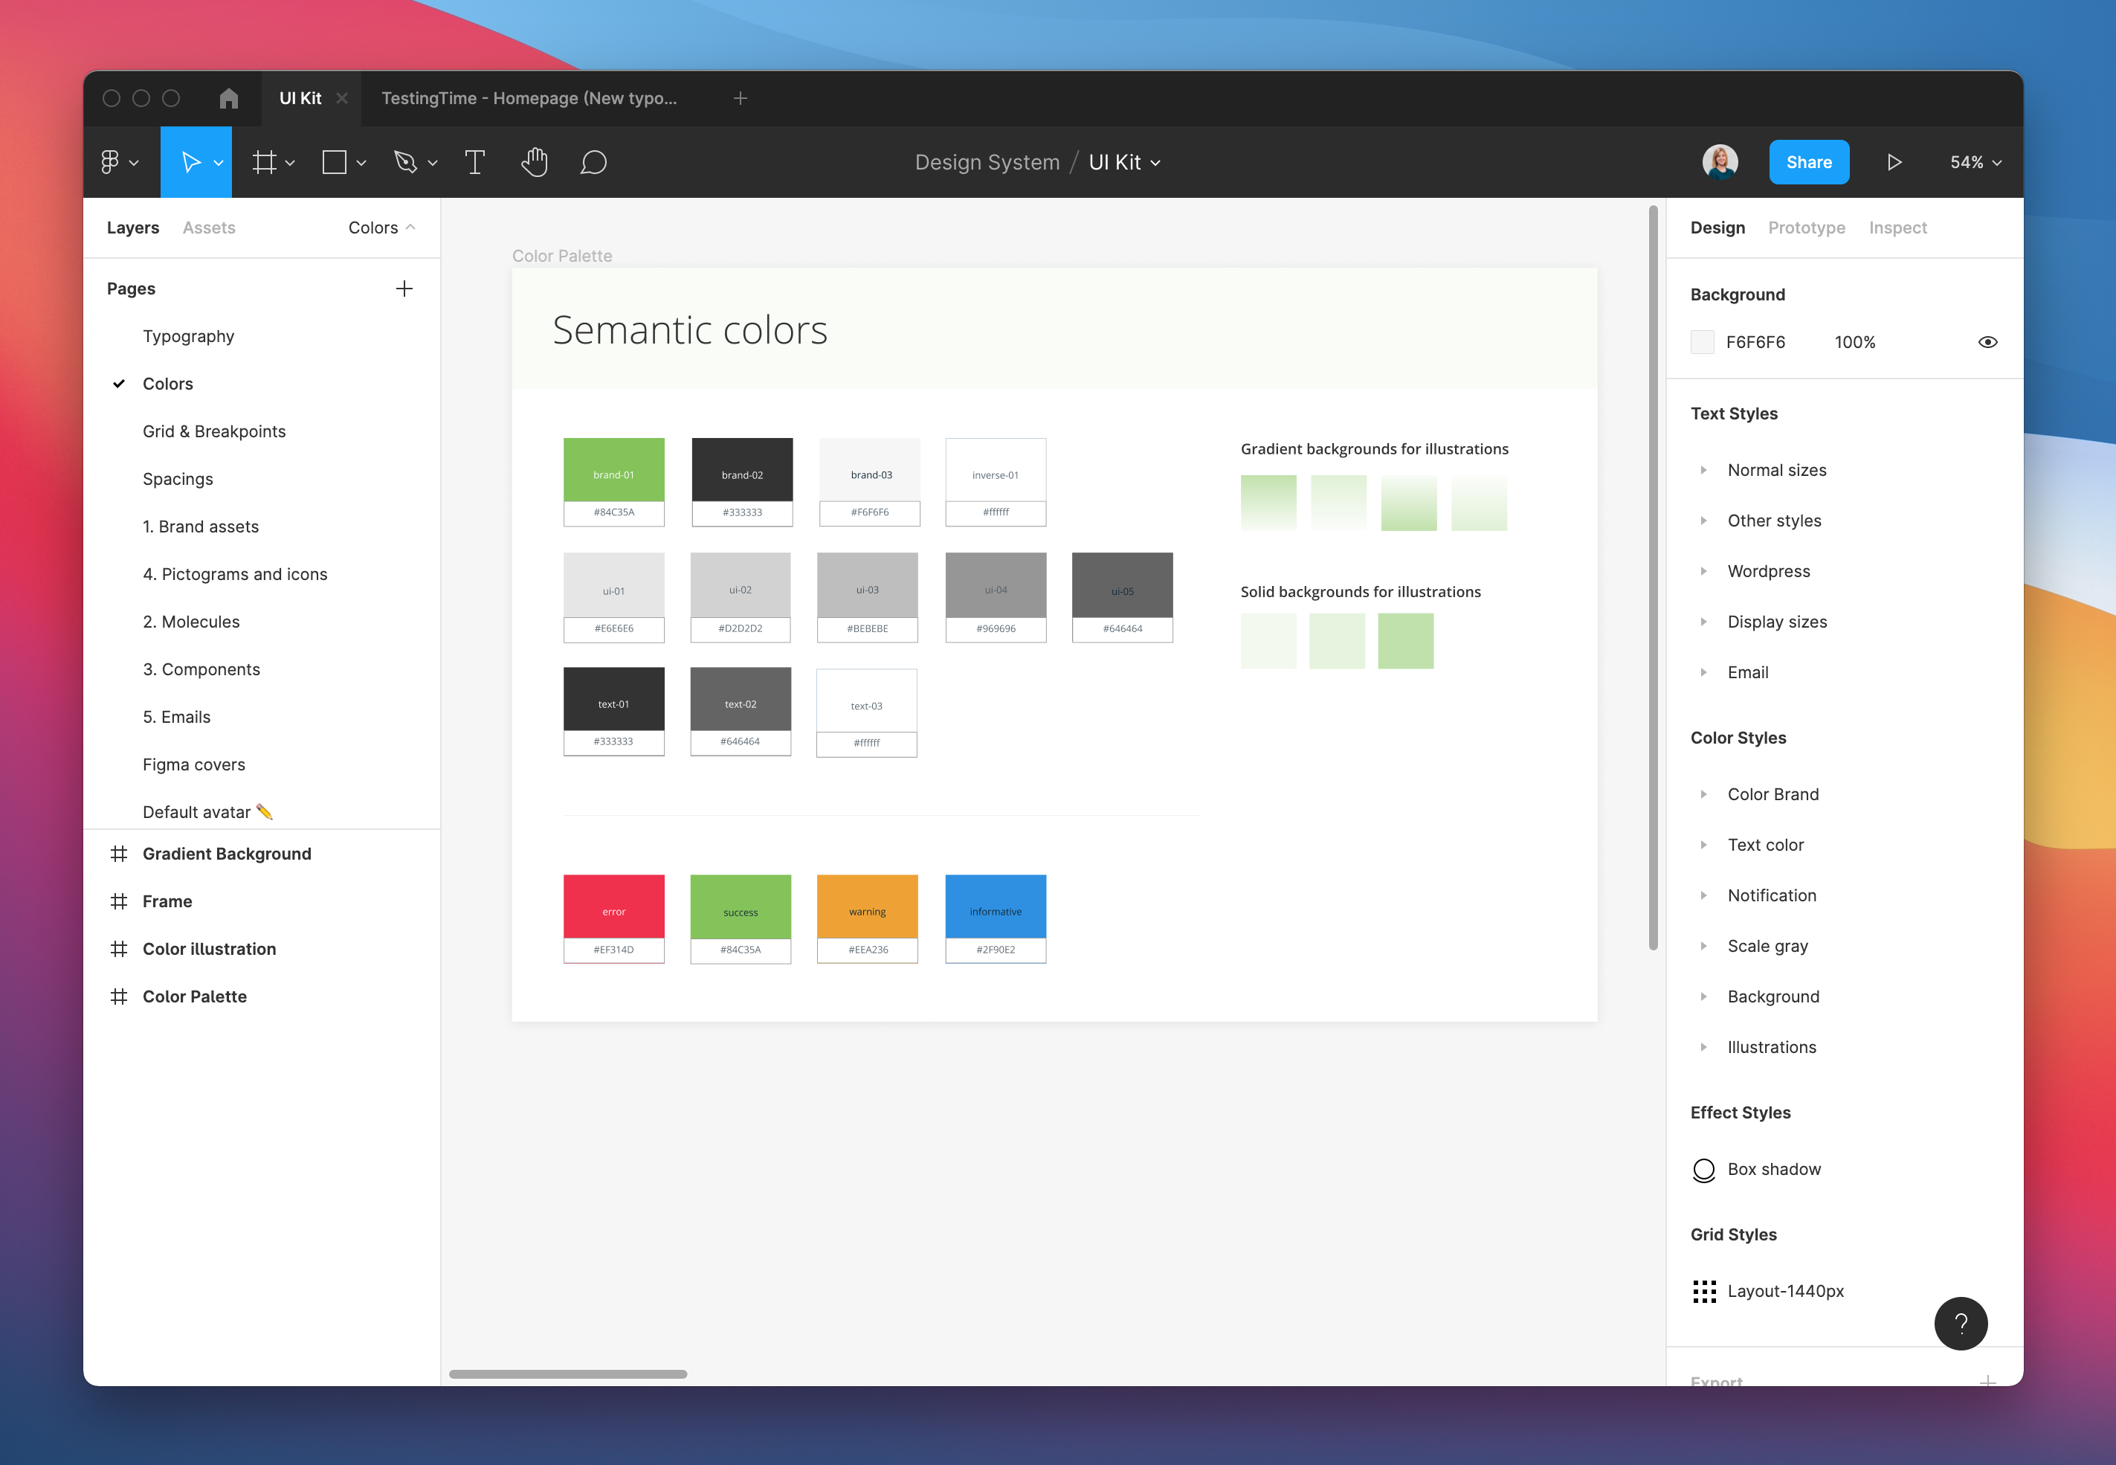Select the brand-01 green swatch
Viewport: 2116px width, 1465px height.
(614, 470)
